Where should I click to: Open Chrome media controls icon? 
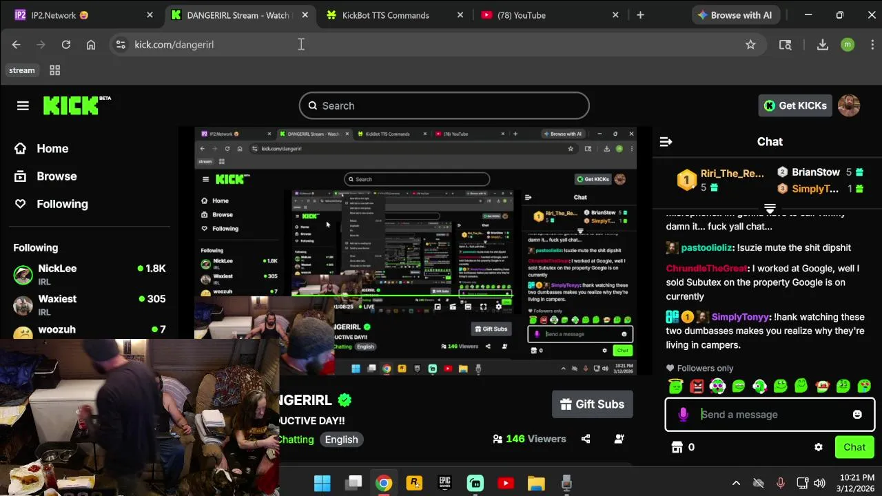click(x=785, y=44)
